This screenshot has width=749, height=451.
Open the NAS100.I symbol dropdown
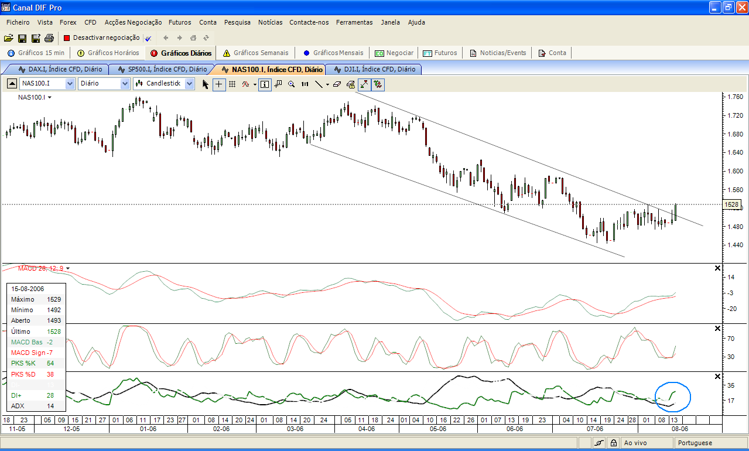point(70,84)
